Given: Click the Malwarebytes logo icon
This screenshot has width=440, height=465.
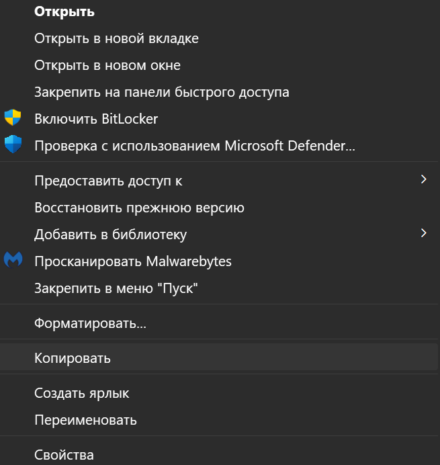Looking at the screenshot, I should [13, 261].
